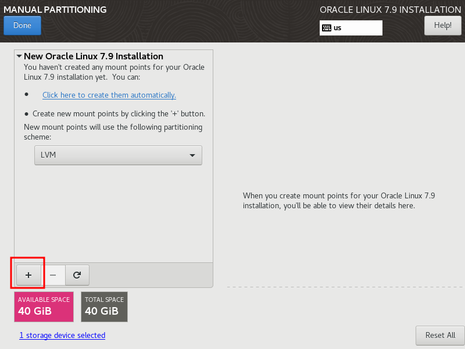Open the Help! button

(x=443, y=26)
